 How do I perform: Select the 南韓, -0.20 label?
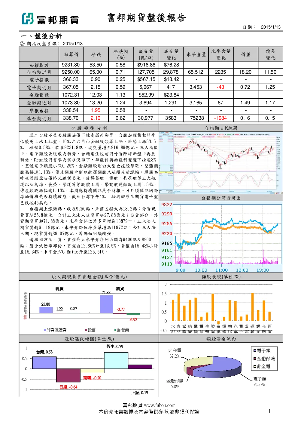click(x=92, y=378)
